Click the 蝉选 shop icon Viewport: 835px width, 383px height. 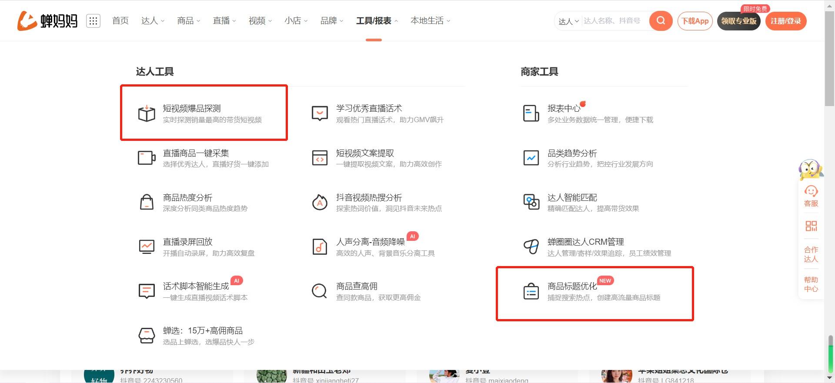(x=147, y=336)
